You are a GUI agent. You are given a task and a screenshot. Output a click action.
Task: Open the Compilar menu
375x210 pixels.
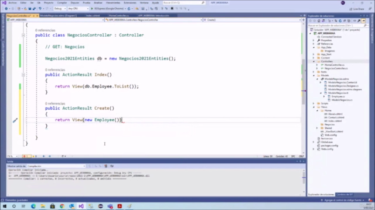click(x=62, y=2)
